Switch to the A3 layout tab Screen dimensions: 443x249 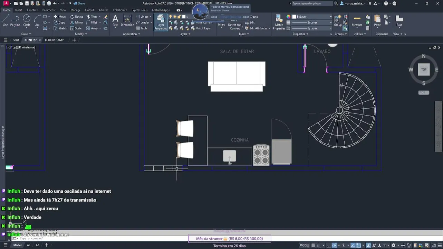click(x=29, y=245)
